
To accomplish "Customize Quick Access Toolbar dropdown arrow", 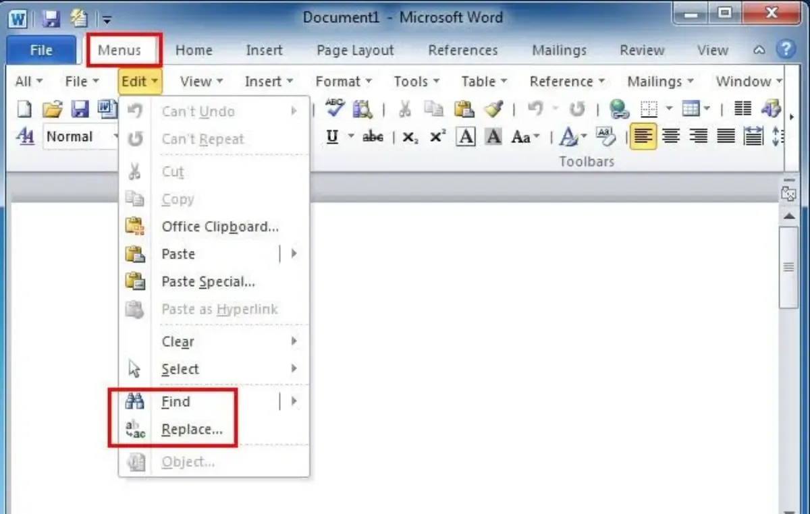I will (x=108, y=20).
